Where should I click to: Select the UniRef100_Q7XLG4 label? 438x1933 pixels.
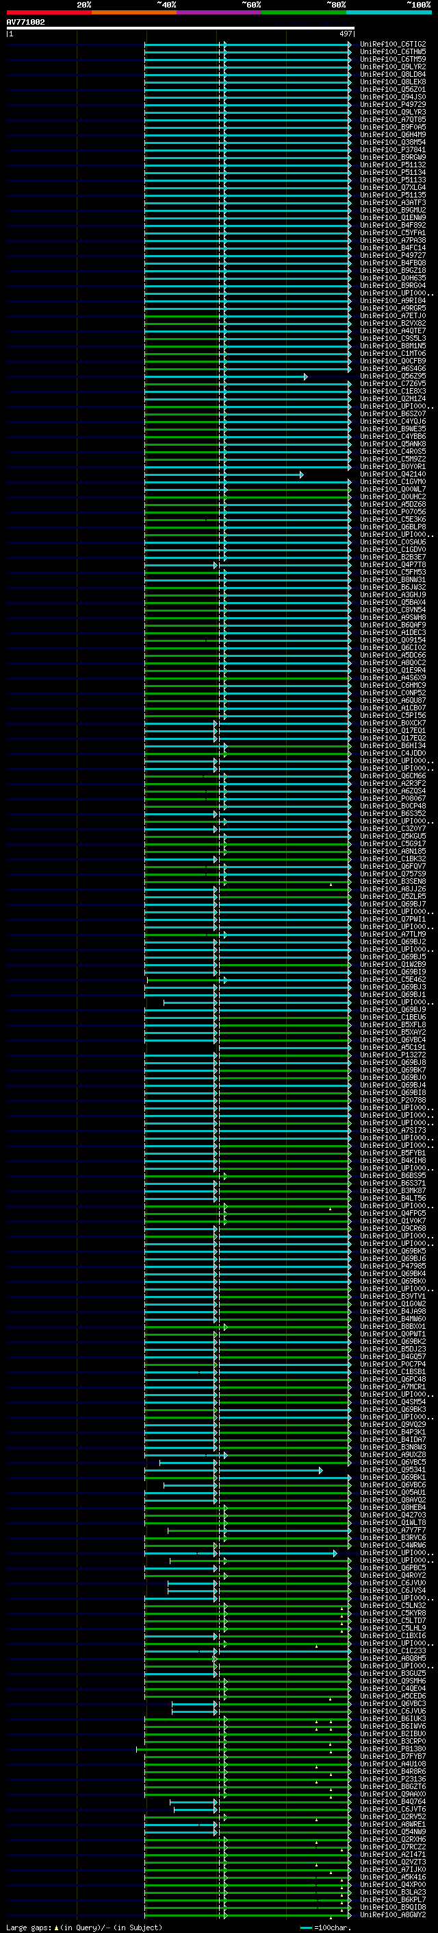coord(393,188)
